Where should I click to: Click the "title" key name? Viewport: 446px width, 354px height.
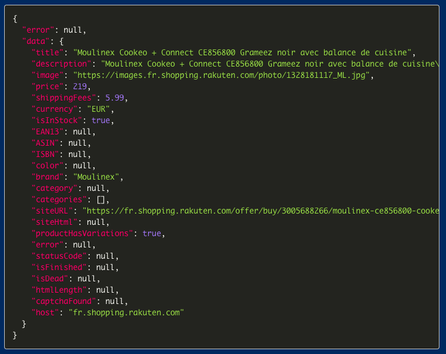pyautogui.click(x=48, y=52)
